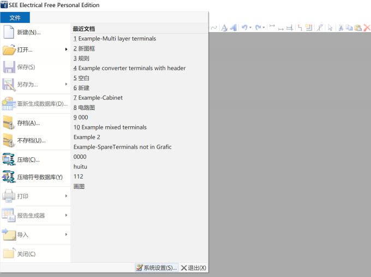This screenshot has height=277, width=371.
Task: Expand the 打印 print submenu arrow
Action: 66,196
